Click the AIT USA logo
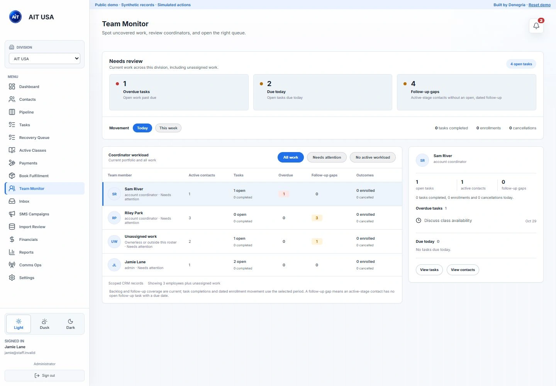556x386 pixels. pyautogui.click(x=15, y=17)
